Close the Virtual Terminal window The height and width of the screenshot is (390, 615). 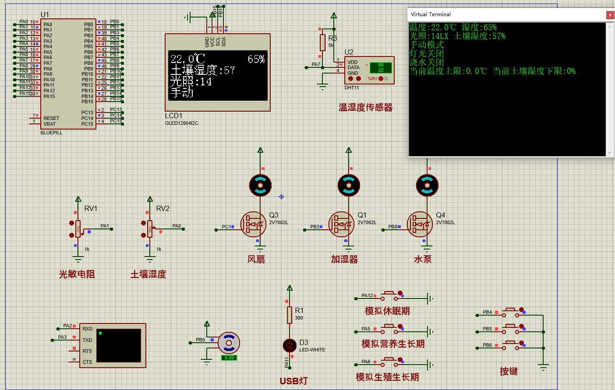pyautogui.click(x=610, y=14)
